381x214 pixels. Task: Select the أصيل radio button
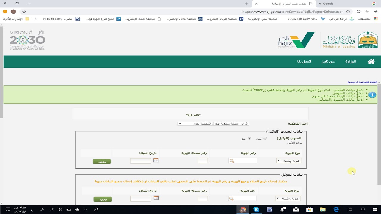265,139
